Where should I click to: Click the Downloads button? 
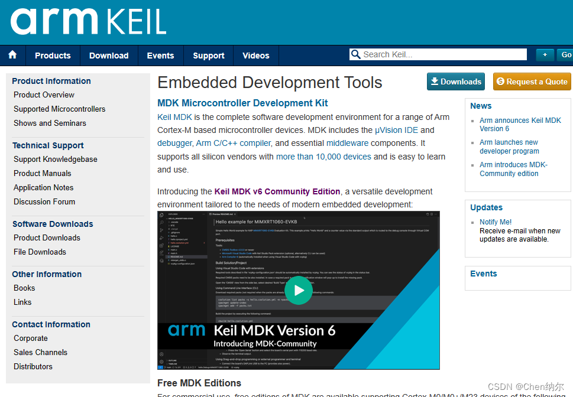click(x=456, y=82)
